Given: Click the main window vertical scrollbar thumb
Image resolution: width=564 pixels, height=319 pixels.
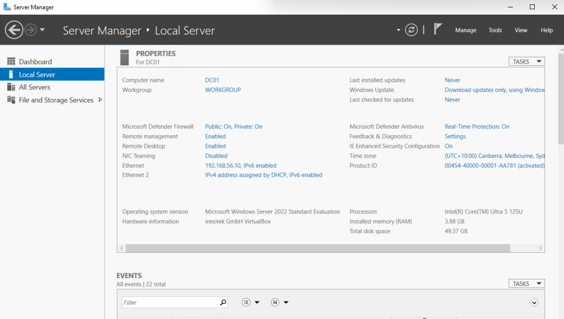Looking at the screenshot, I should [561, 99].
